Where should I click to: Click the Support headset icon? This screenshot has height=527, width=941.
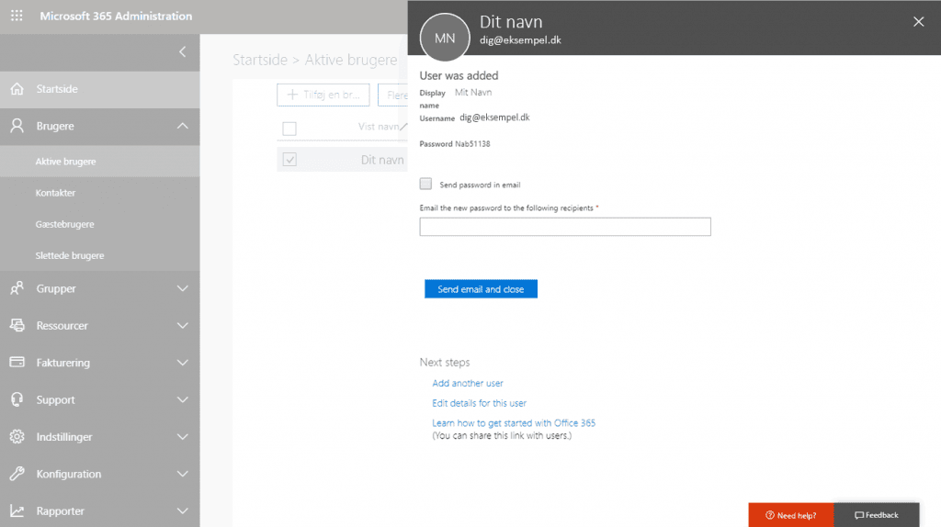(17, 399)
